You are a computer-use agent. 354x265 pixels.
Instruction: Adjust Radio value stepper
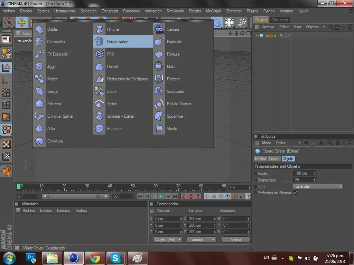tap(314, 173)
